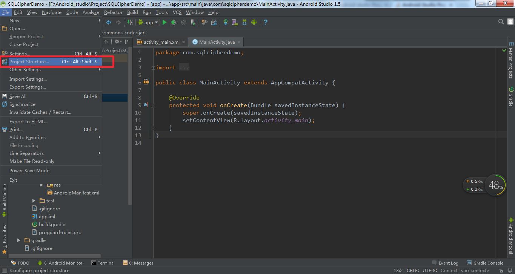Click the hide project panel icon

coord(128,42)
